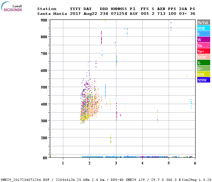This screenshot has height=182, width=212.
Task: Select the P1 value RSF
Action: coord(134,14)
